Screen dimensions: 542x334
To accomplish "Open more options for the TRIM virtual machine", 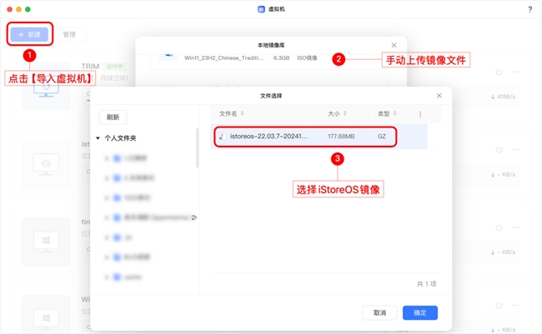I will [x=515, y=72].
